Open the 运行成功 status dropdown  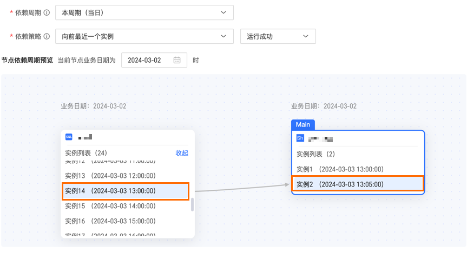(278, 36)
